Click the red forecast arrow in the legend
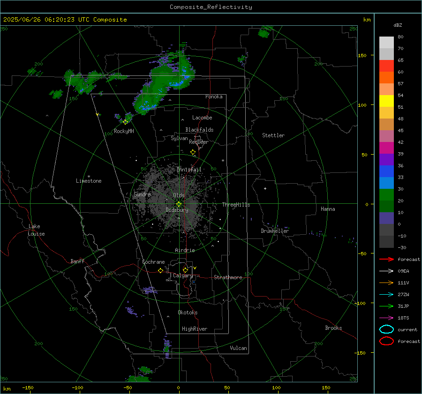This screenshot has height=394, width=422. (386, 259)
